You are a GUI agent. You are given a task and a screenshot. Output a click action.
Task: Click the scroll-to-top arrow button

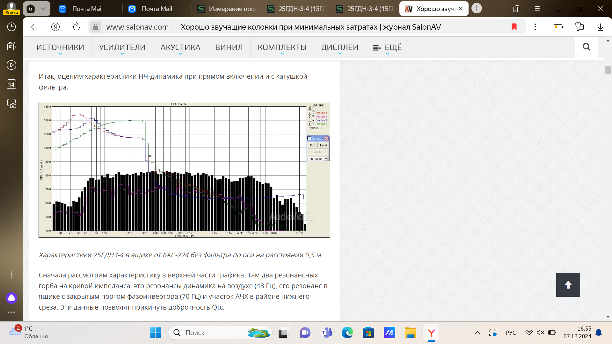click(x=568, y=285)
